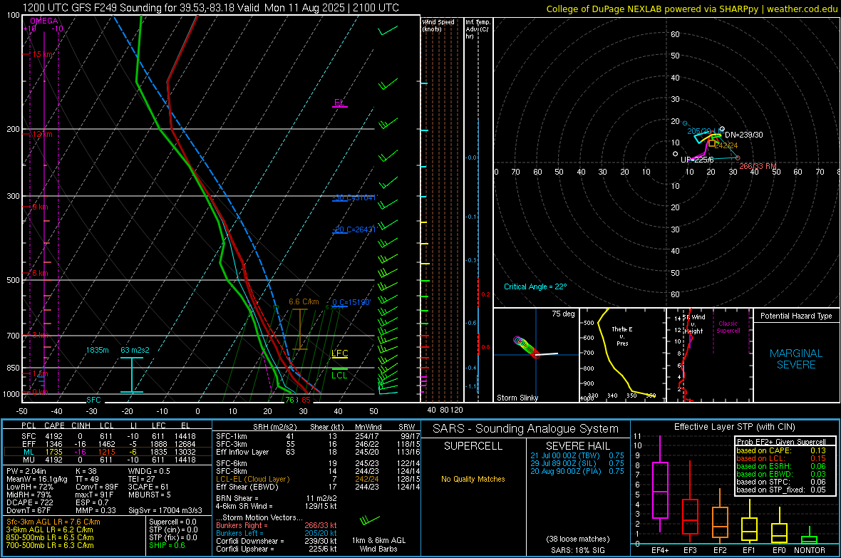Click the Inf. Temp. Adv. panel header
The image size is (841, 558).
[x=478, y=29]
